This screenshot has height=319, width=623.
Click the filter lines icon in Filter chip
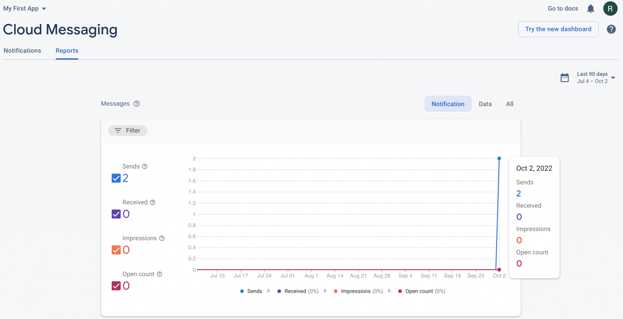tap(118, 131)
